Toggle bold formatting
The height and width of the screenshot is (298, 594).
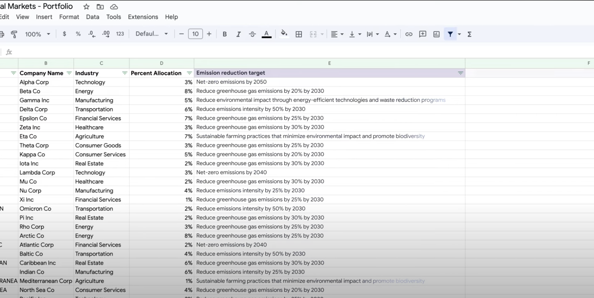pos(225,34)
